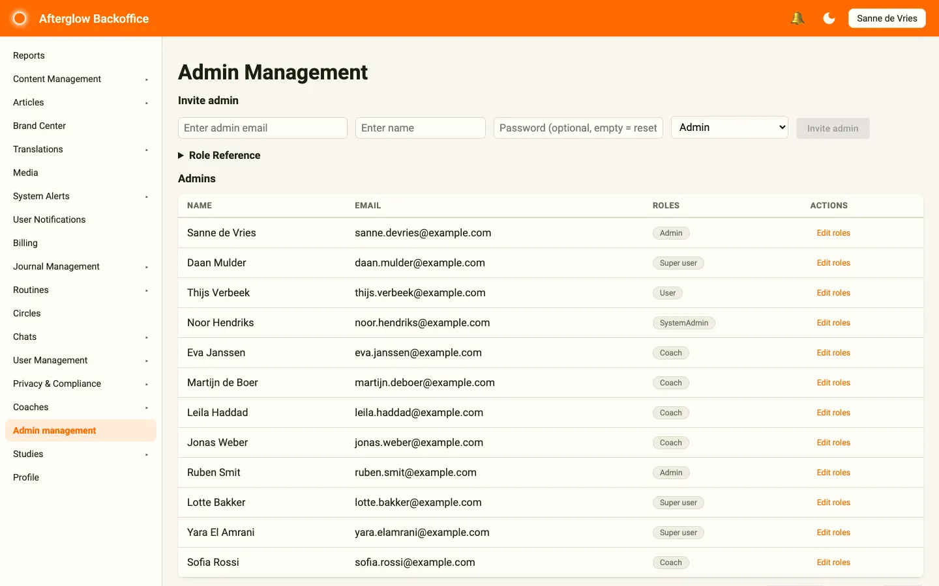Click Daan Mulder's Super user badge

pos(678,263)
